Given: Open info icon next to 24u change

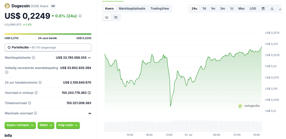Looking at the screenshot, I should [80, 16].
